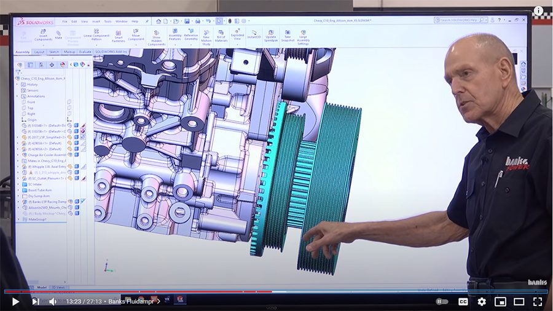Expand the Dry Sump Asm folder
Viewport: 553px width, 311px height.
click(18, 195)
